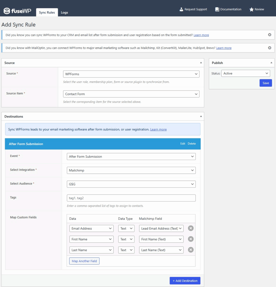Collapse the Source panel
The height and width of the screenshot is (287, 276).
[x=201, y=63]
